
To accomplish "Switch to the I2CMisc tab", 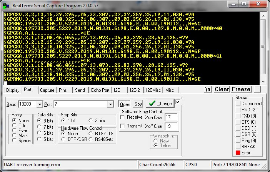I will click(153, 90).
